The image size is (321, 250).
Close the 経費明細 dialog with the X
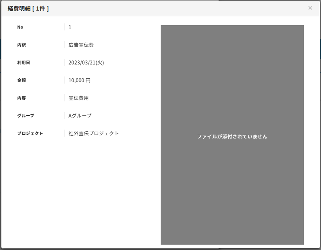tap(310, 8)
